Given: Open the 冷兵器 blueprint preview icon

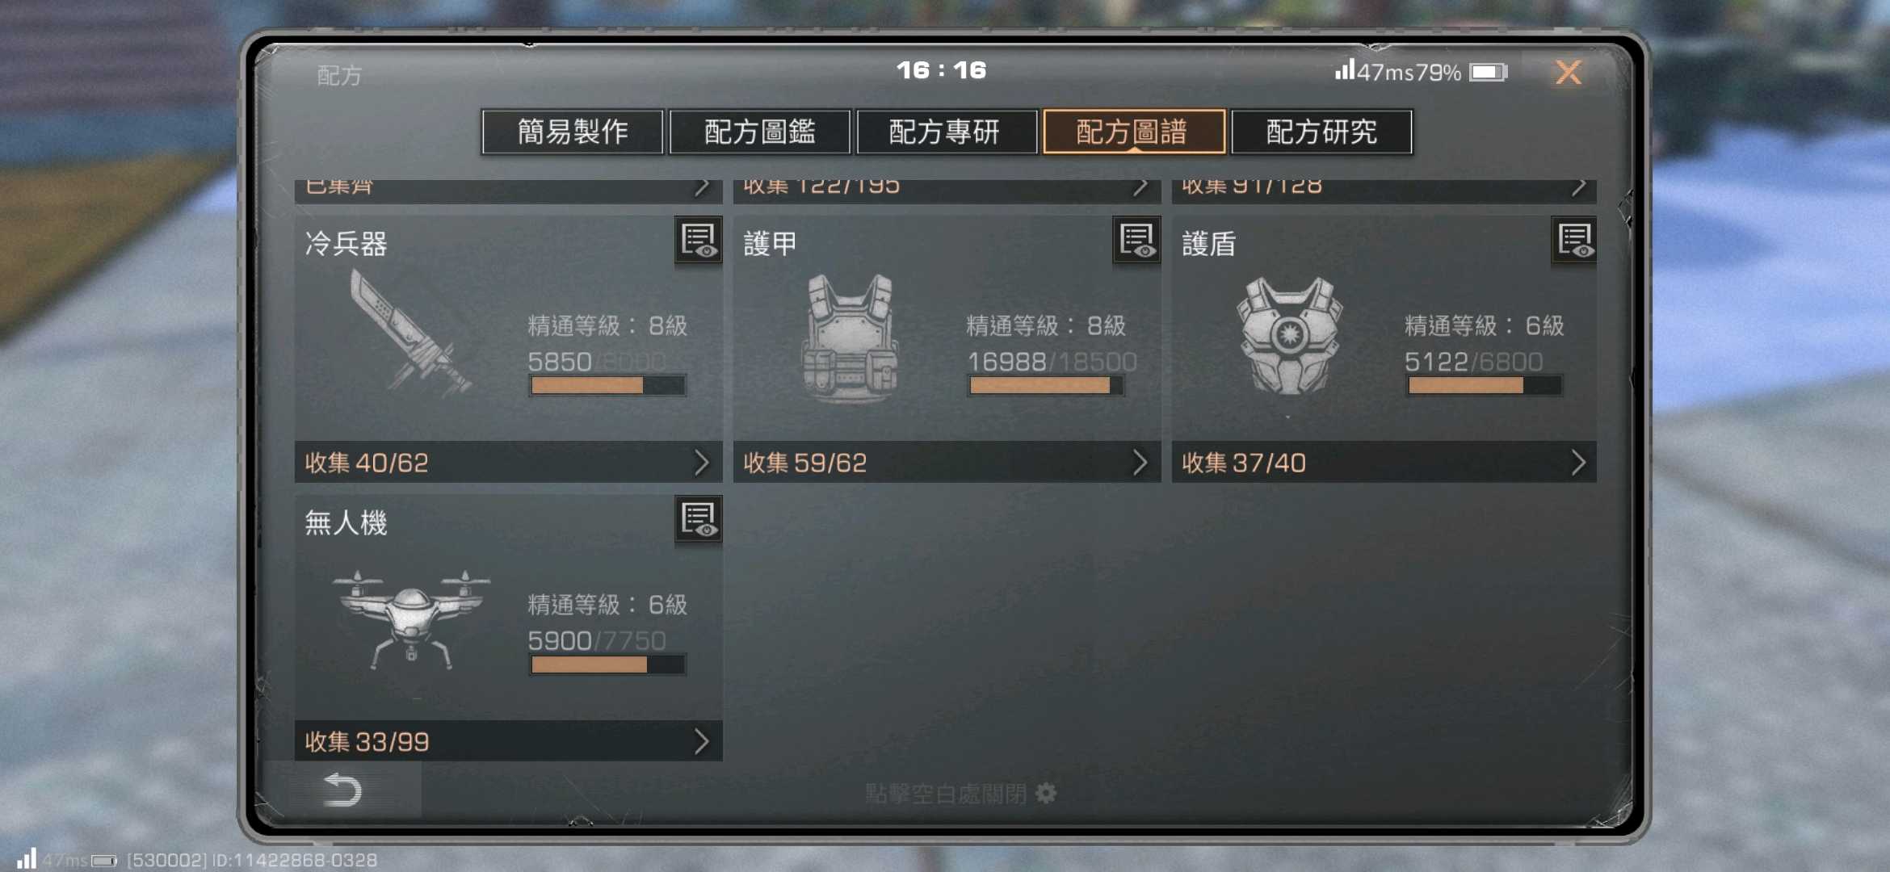Looking at the screenshot, I should 698,240.
